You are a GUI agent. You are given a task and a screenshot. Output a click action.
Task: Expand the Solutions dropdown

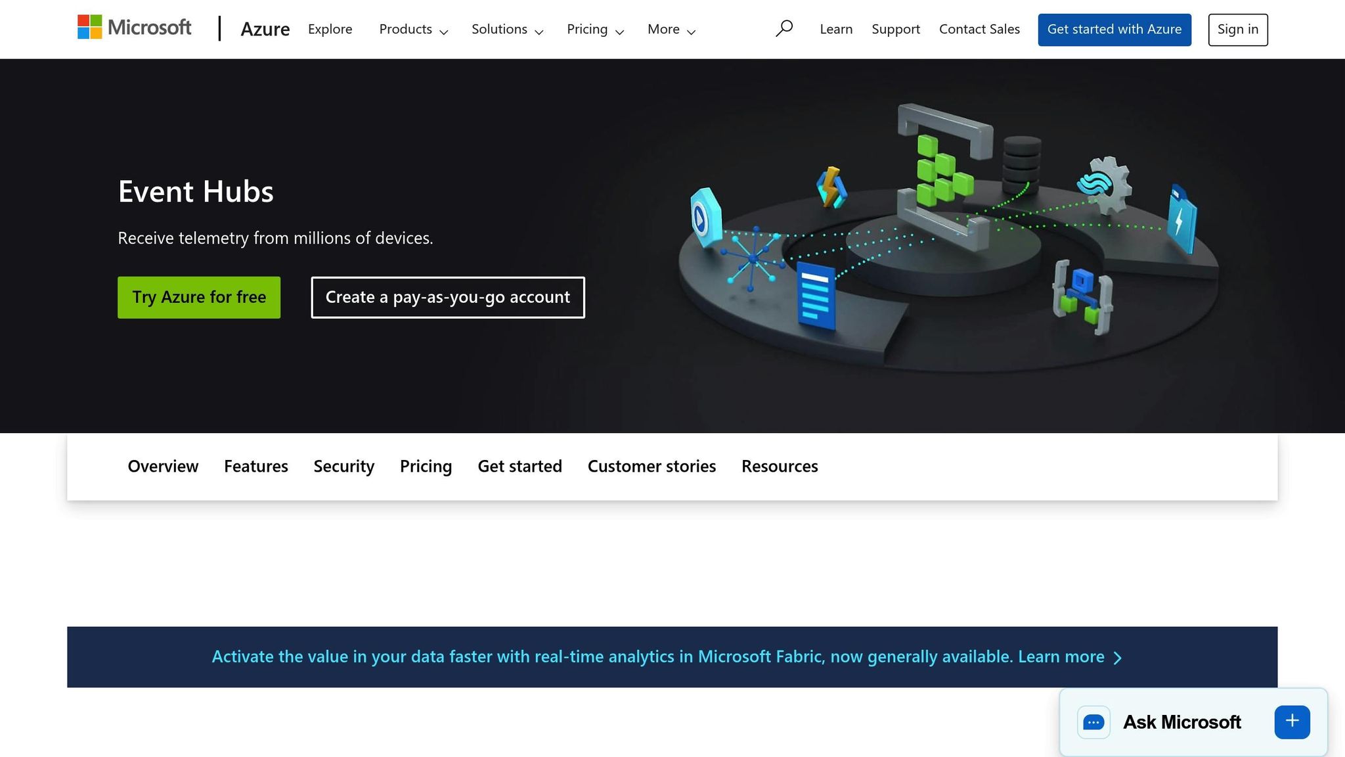point(506,29)
